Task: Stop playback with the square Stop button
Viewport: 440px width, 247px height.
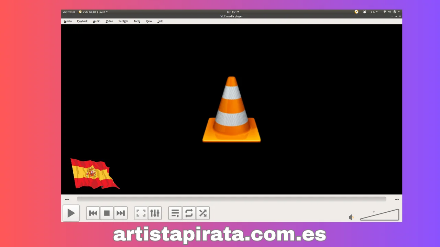Action: 107,213
